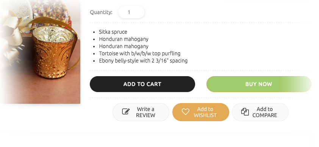This screenshot has width=319, height=147.
Task: Click the second Honduran mahogany bullet
Action: [x=124, y=46]
